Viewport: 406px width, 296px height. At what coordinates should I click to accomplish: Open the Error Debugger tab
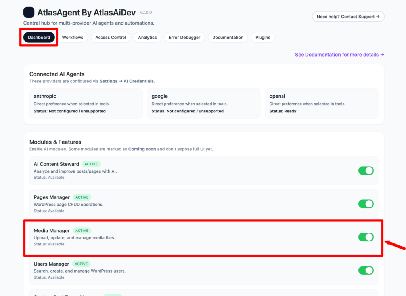click(x=184, y=37)
